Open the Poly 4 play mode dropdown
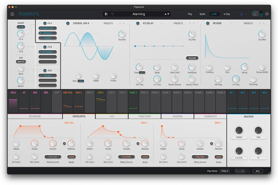The image size is (278, 185). point(225,171)
